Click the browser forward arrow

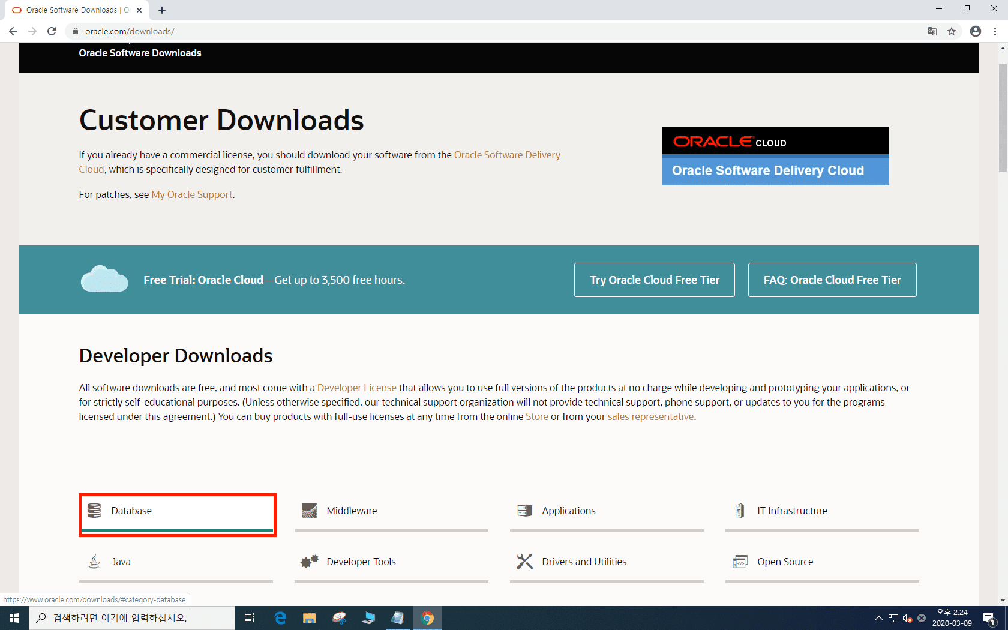click(32, 31)
